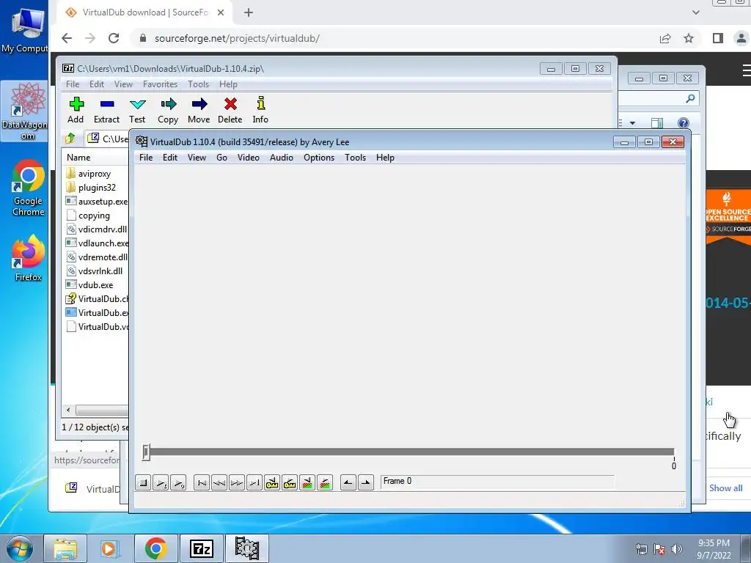Click the up-folder icon in 7-Zip
The image size is (751, 563).
70,139
